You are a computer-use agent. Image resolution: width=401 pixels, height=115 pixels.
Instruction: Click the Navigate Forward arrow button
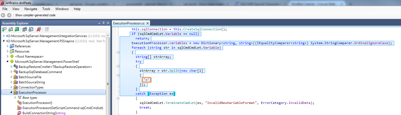click(9, 15)
